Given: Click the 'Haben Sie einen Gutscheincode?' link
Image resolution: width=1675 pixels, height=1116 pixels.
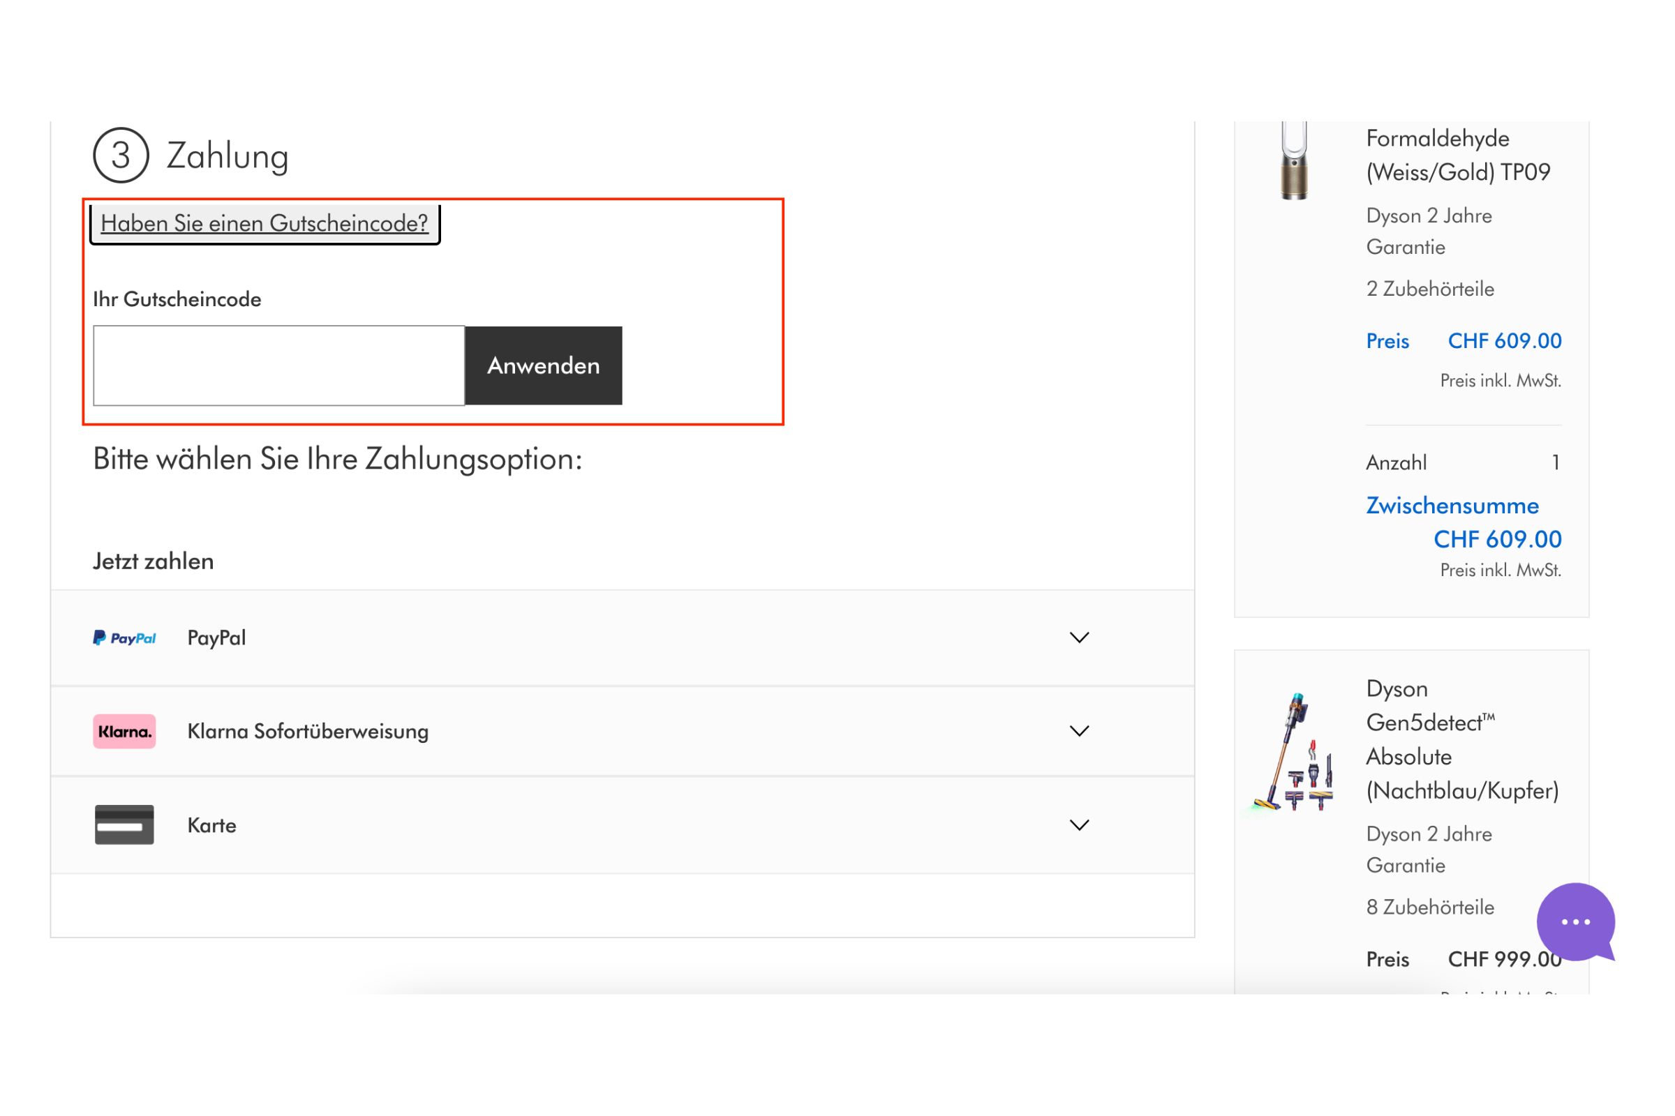Looking at the screenshot, I should [265, 223].
